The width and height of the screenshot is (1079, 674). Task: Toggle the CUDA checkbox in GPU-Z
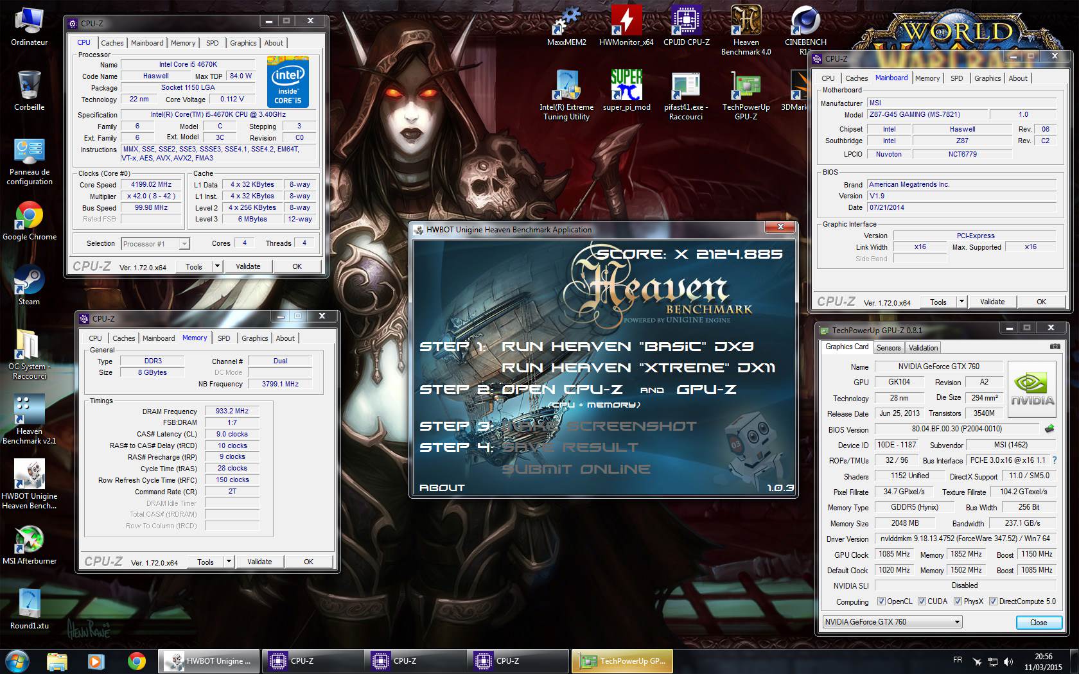tap(922, 601)
